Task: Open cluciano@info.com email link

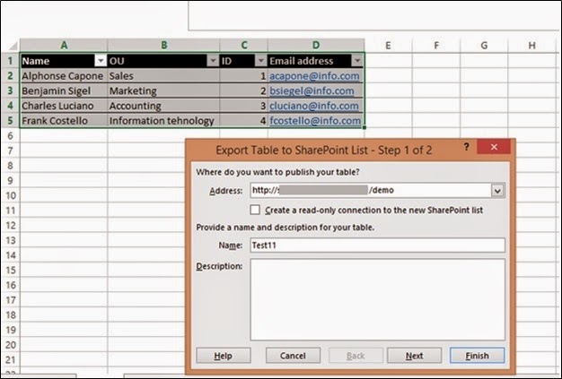Action: (x=314, y=107)
